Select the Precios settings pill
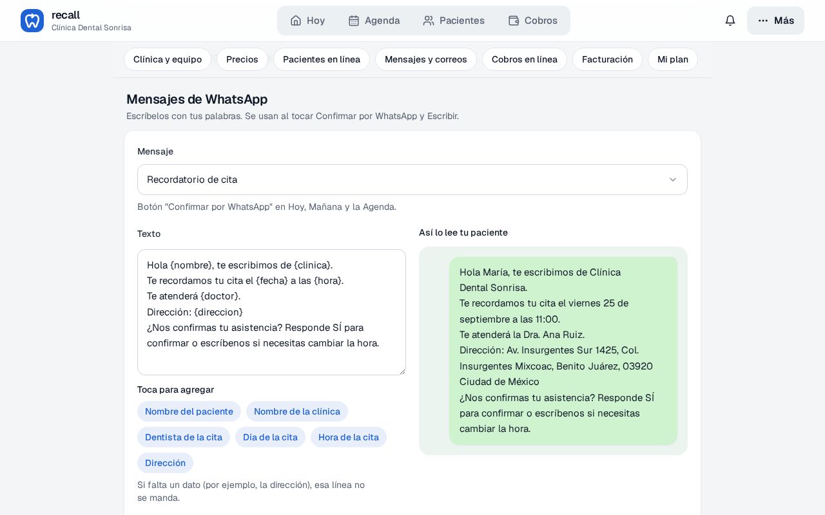This screenshot has width=825, height=515. coord(242,59)
